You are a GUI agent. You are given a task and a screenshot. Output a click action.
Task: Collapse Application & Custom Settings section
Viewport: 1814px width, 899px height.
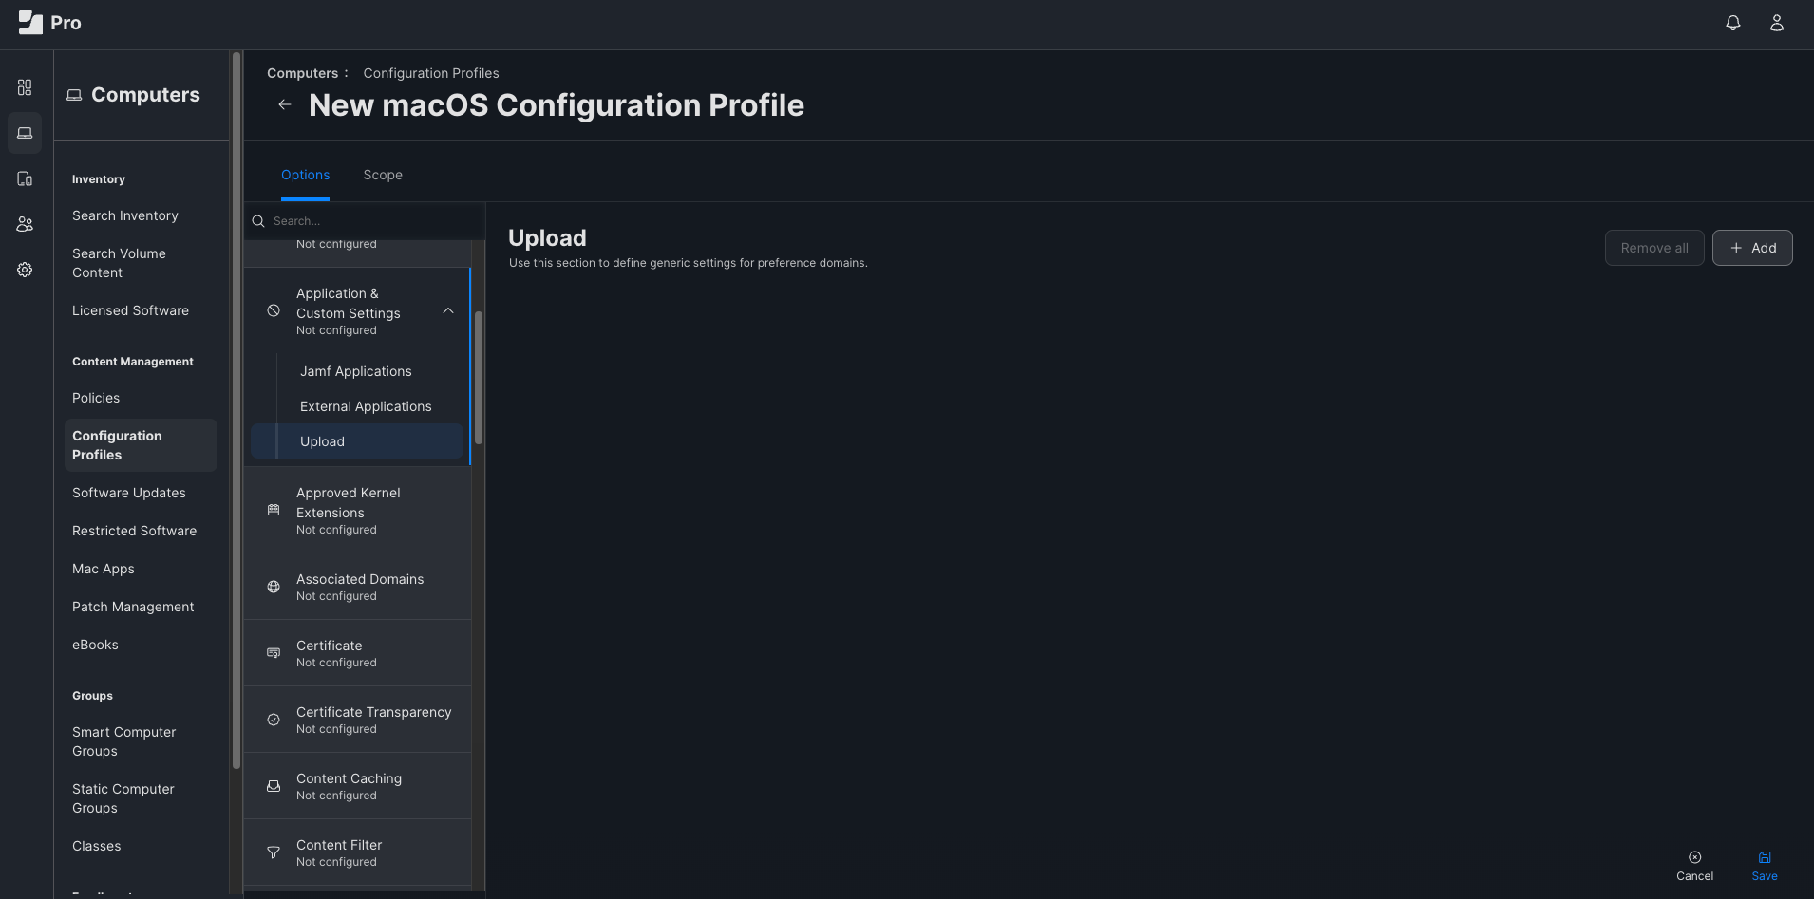click(x=448, y=311)
